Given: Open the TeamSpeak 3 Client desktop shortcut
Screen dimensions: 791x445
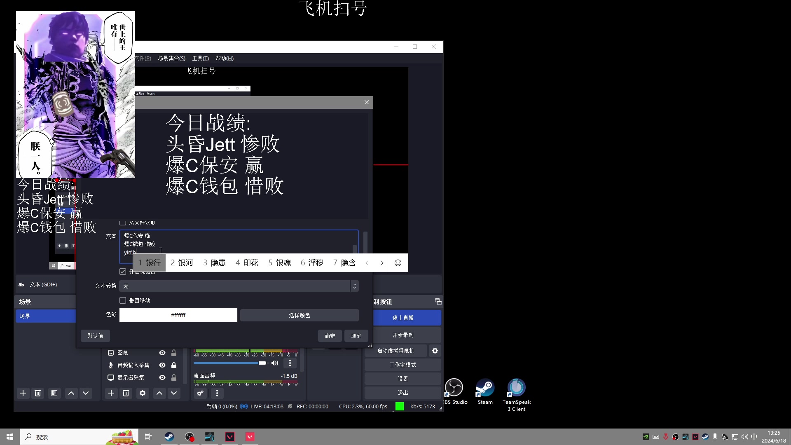Looking at the screenshot, I should pos(516,395).
